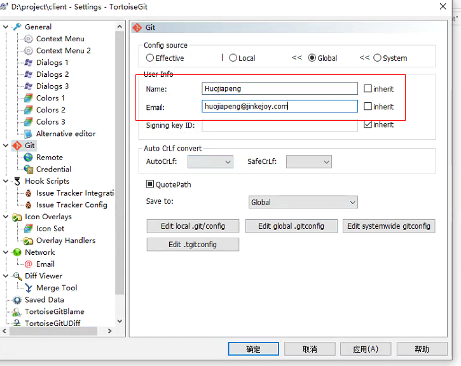This screenshot has height=366, width=461.
Task: Select the Global config source radio
Action: click(312, 58)
